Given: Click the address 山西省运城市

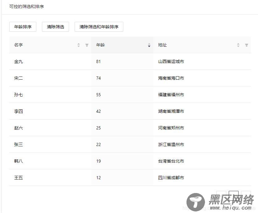Looking at the screenshot, I should 171,61.
